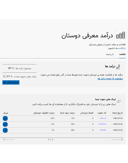Click the تاریخ ایجاد column header
The height and width of the screenshot is (163, 128).
(x=117, y=113)
